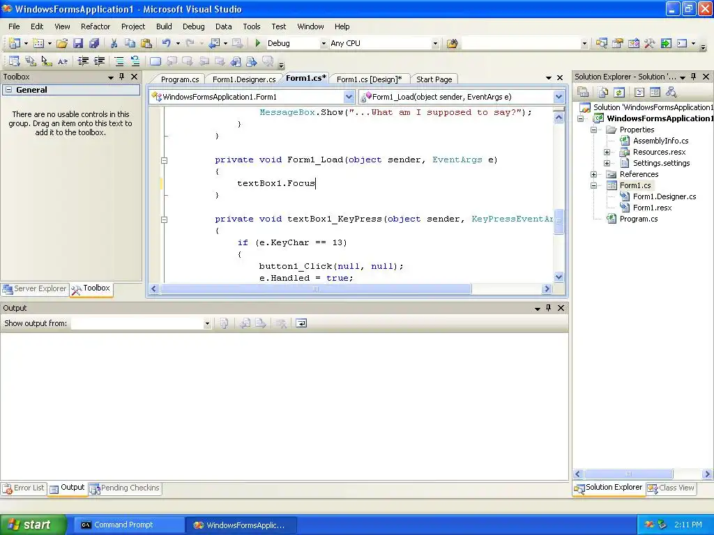Open the Any CPU platform dropdown

coord(435,44)
